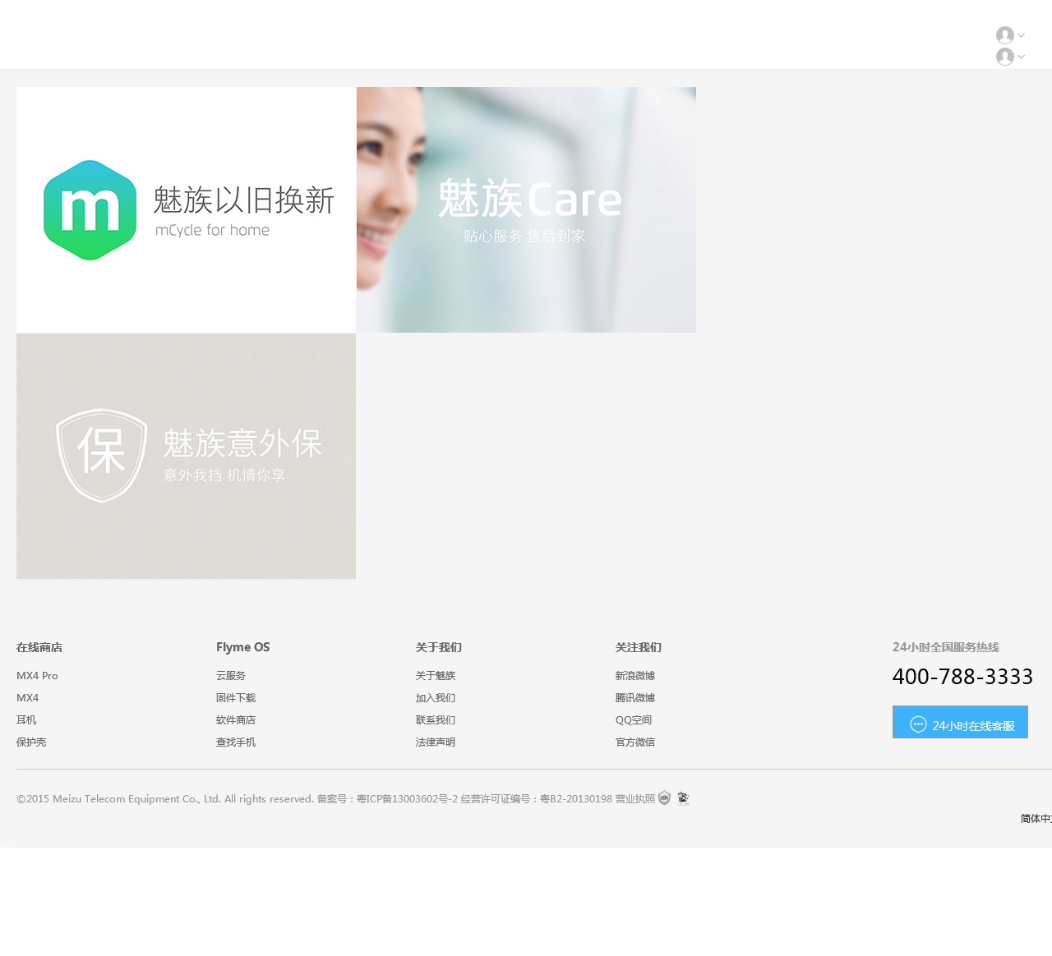This screenshot has width=1052, height=956.
Task: Click the upper user avatar icon
Action: [x=1004, y=35]
